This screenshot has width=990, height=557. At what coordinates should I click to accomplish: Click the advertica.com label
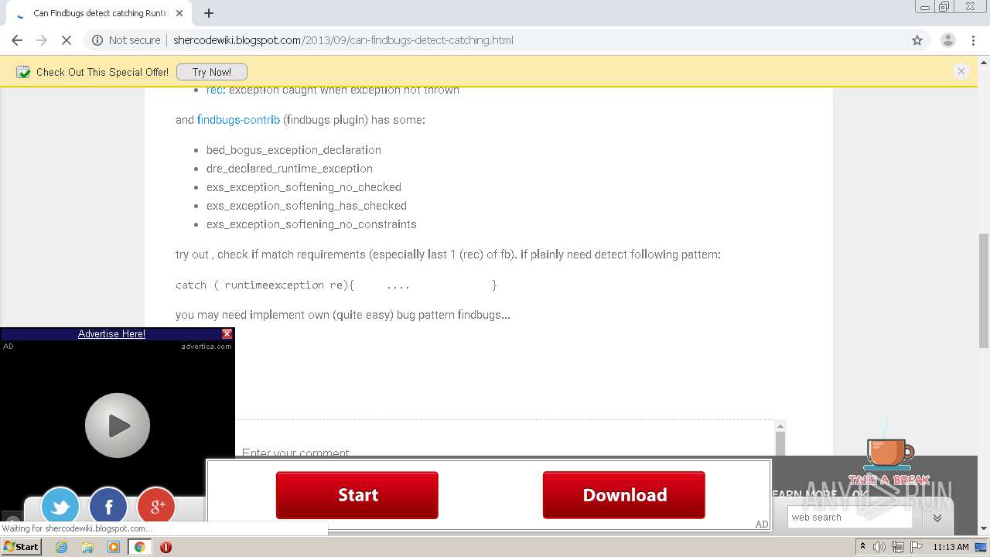(x=207, y=346)
